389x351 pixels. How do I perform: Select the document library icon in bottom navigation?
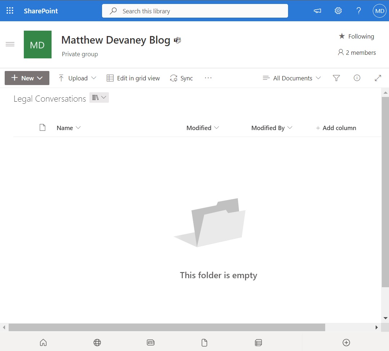pos(204,342)
